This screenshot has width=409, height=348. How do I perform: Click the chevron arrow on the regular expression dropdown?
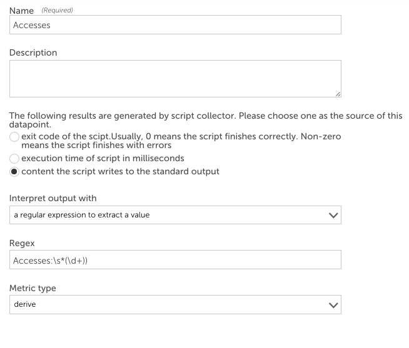pos(333,216)
